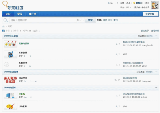The image size is (160, 113).
Task: Open the 东和季刊 speech bubble icon
Action: (x=6, y=64)
